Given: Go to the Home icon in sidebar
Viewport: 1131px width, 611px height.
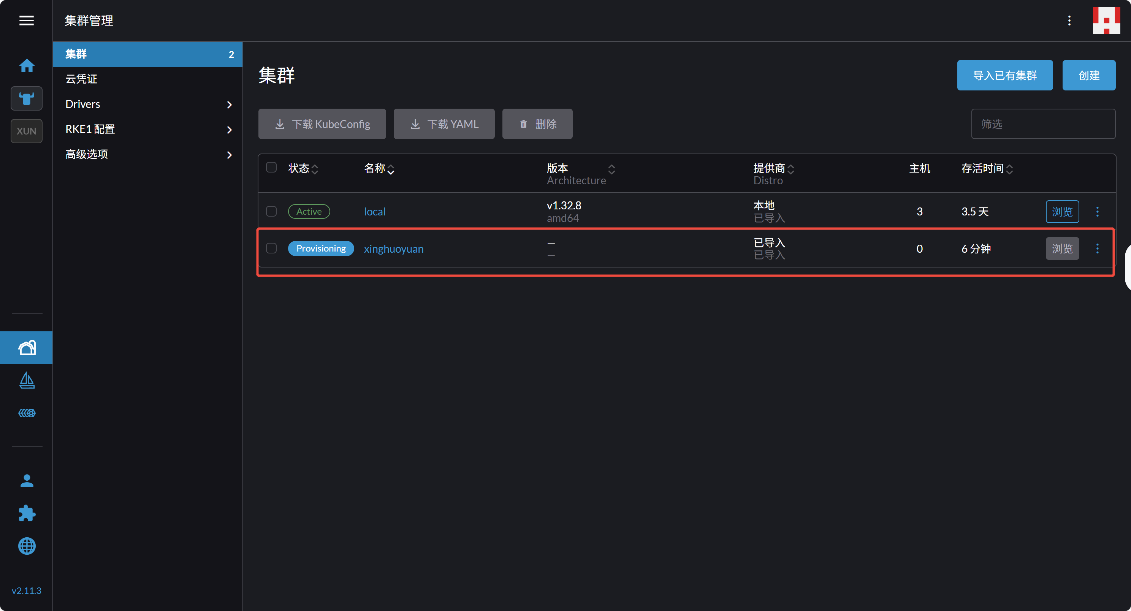Looking at the screenshot, I should pos(26,66).
